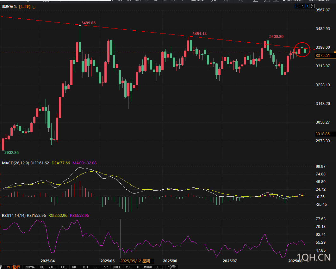Click the red circle annotation on chart

click(302, 49)
